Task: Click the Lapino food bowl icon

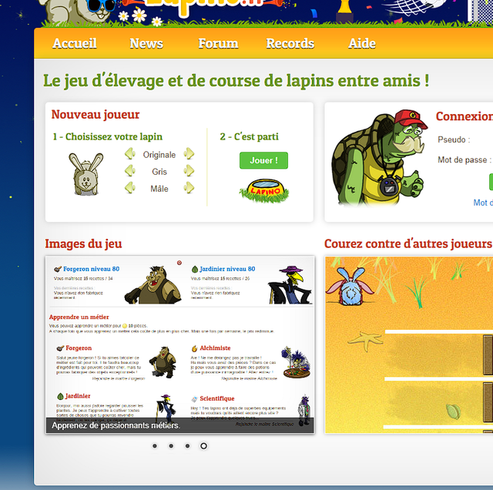Action: pyautogui.click(x=264, y=191)
